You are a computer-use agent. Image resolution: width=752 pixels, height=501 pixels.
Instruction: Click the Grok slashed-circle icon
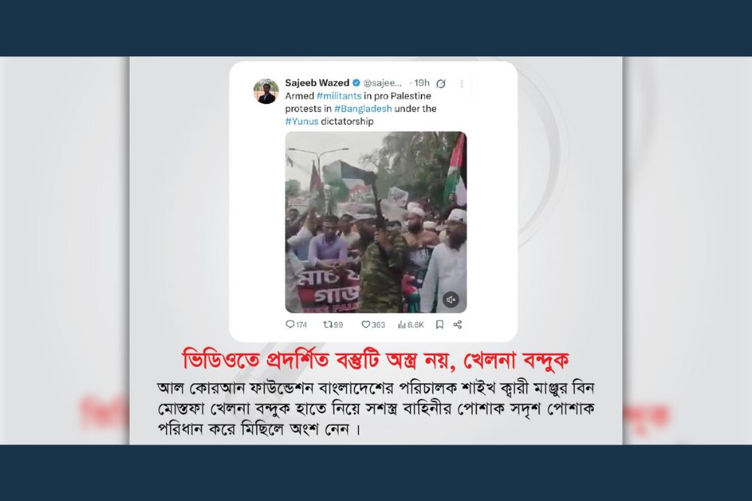click(441, 83)
